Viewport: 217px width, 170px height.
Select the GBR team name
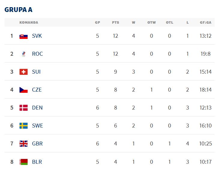[x=38, y=144]
